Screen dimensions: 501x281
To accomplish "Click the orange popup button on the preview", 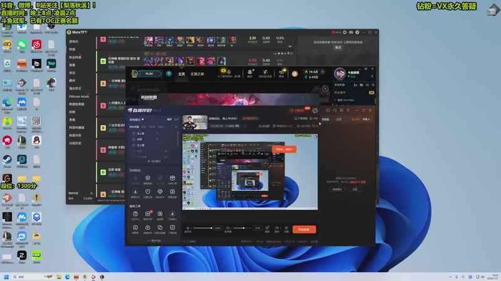I will pos(284,149).
